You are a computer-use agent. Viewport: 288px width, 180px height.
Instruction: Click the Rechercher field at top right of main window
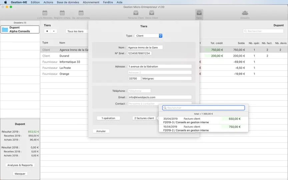point(263,31)
